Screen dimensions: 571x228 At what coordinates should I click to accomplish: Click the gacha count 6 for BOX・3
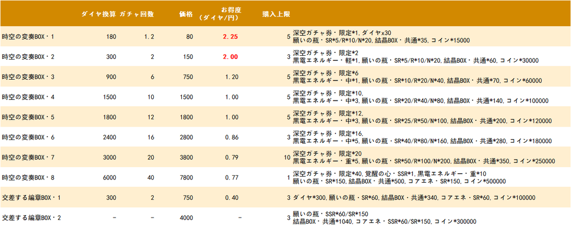point(152,77)
